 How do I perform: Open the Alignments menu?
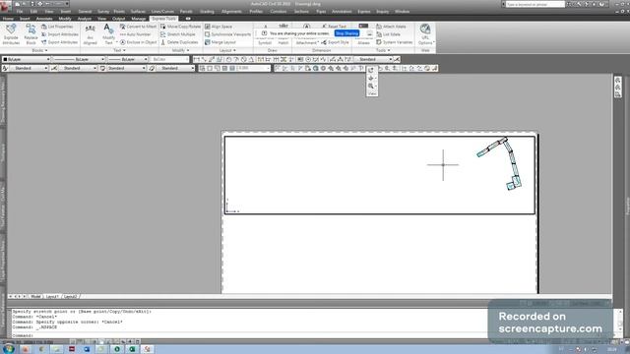coord(232,12)
